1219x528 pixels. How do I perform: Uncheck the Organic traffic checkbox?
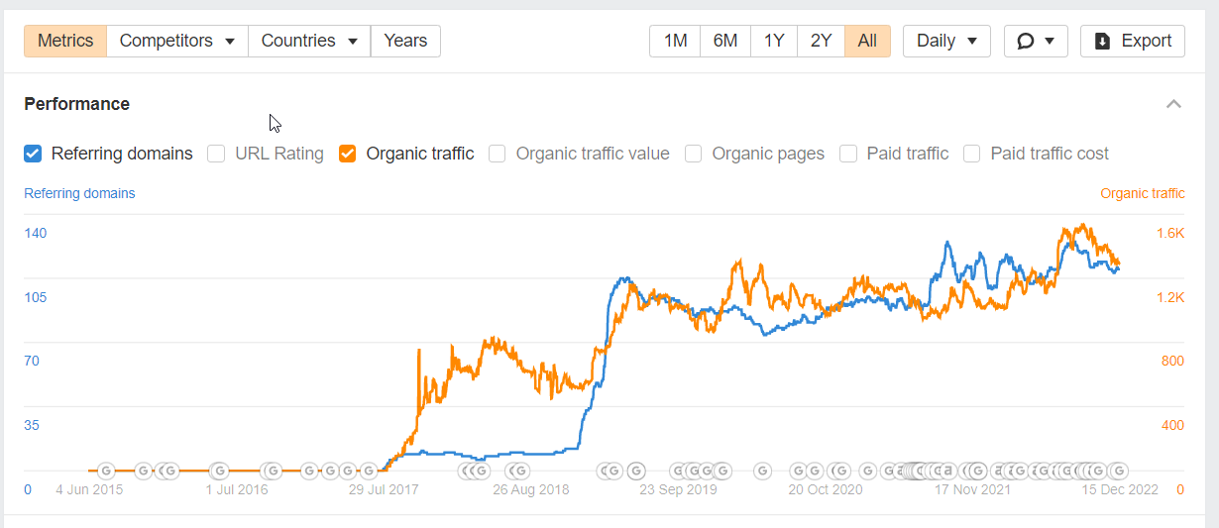point(347,154)
